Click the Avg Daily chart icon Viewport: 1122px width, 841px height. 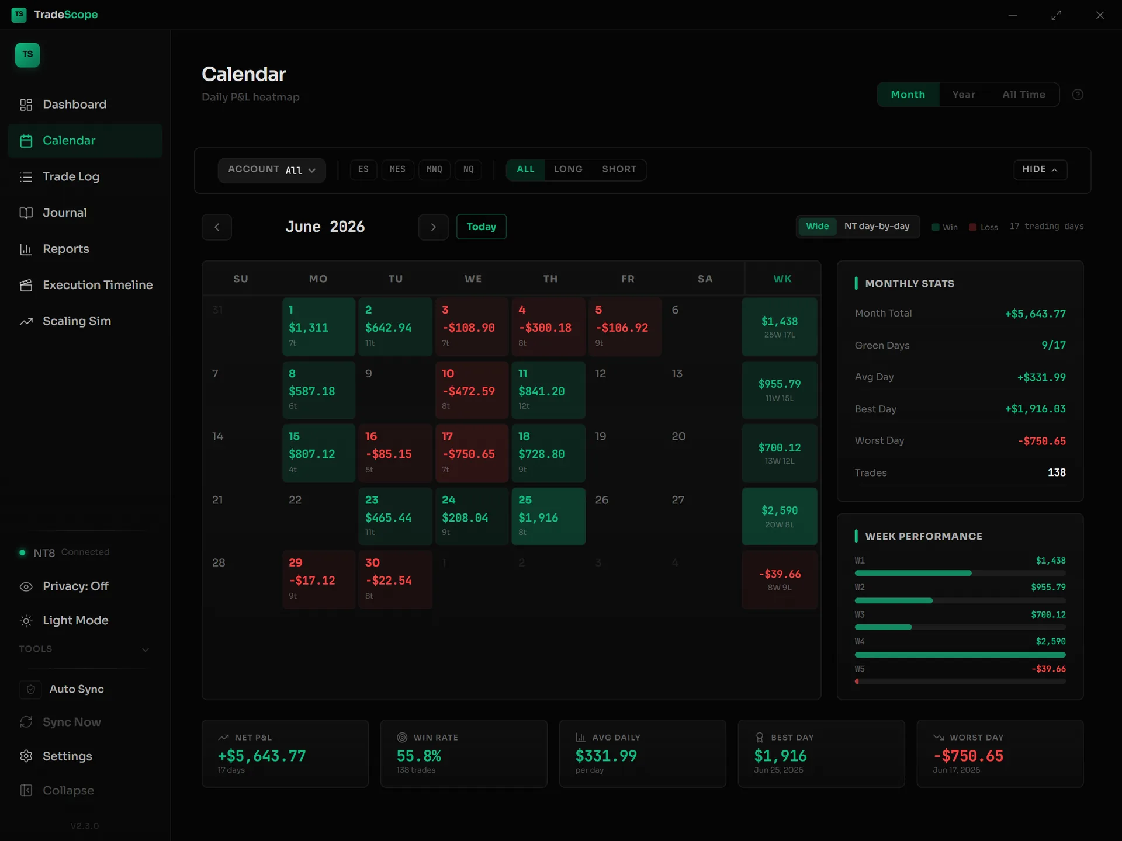[580, 738]
